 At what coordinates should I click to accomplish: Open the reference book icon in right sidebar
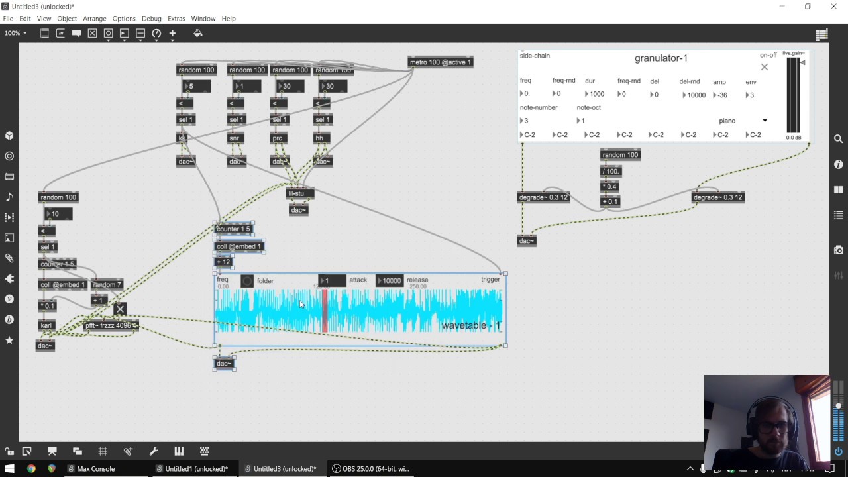(839, 190)
